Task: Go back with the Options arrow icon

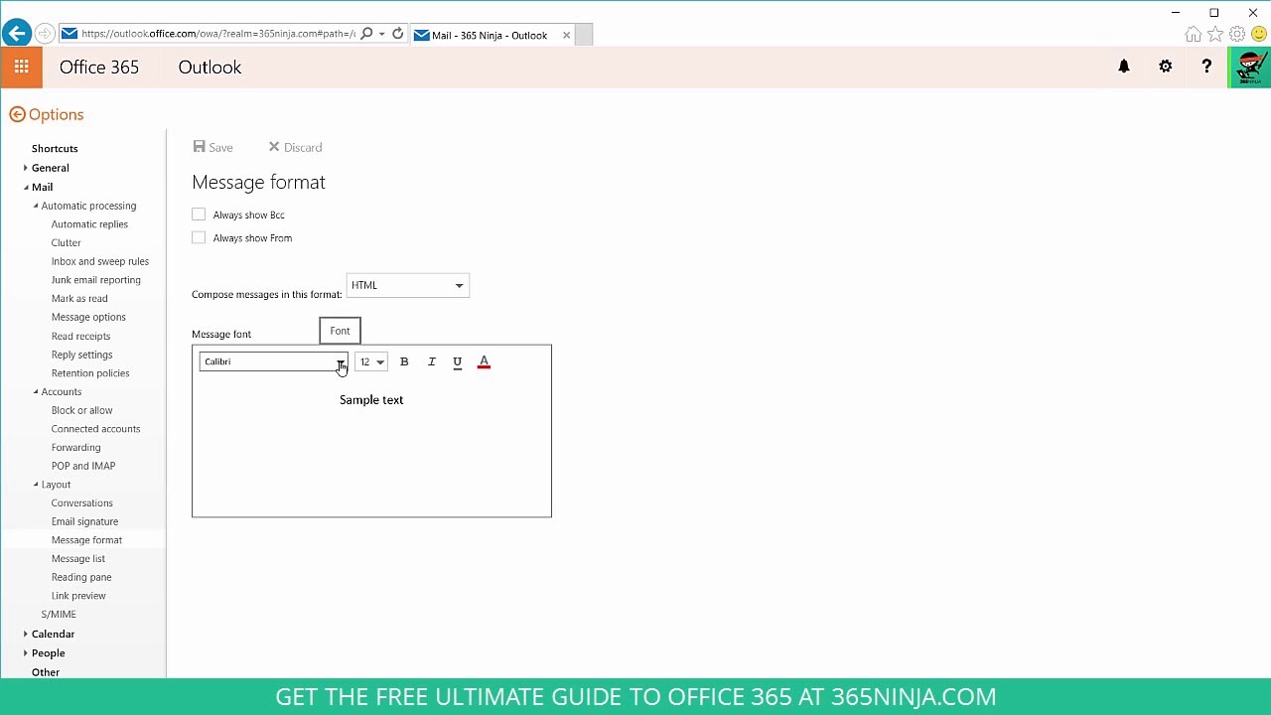Action: [x=17, y=114]
